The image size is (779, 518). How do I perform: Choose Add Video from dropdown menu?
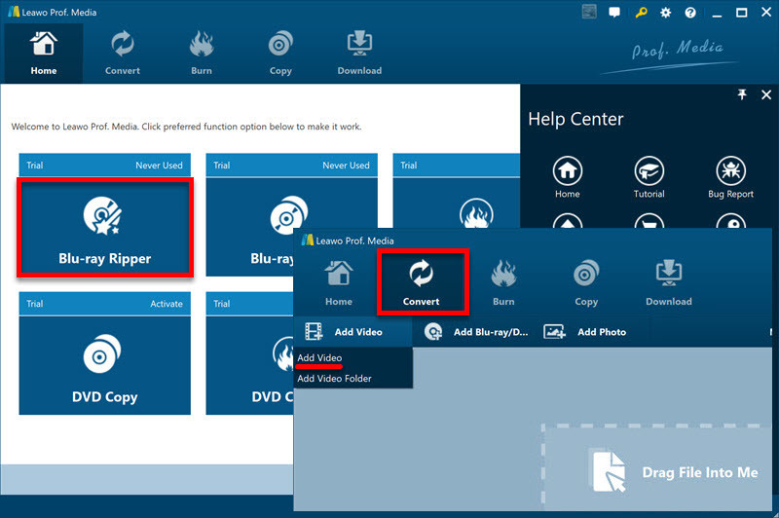[319, 357]
